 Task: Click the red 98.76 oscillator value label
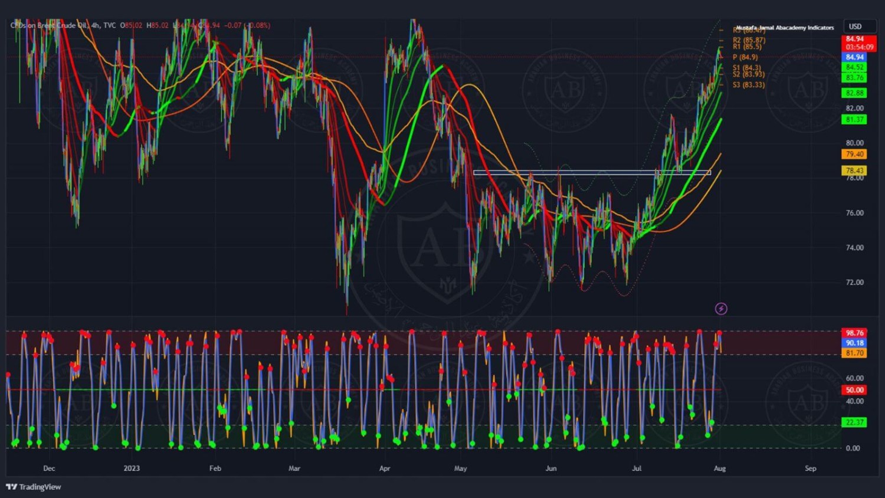[x=854, y=333]
